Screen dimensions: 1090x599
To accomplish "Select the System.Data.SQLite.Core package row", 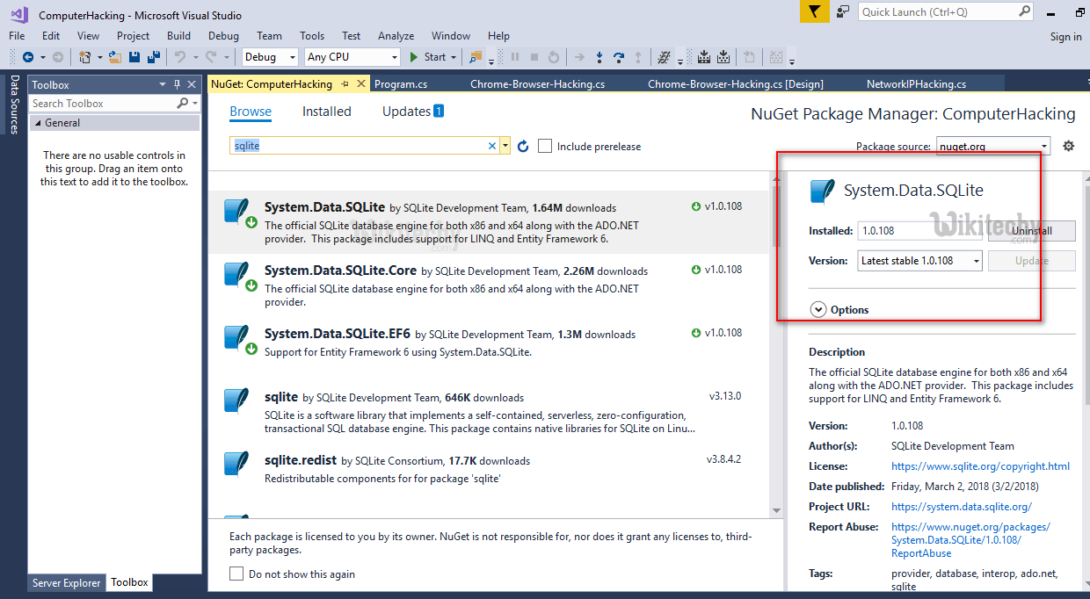I will (488, 285).
